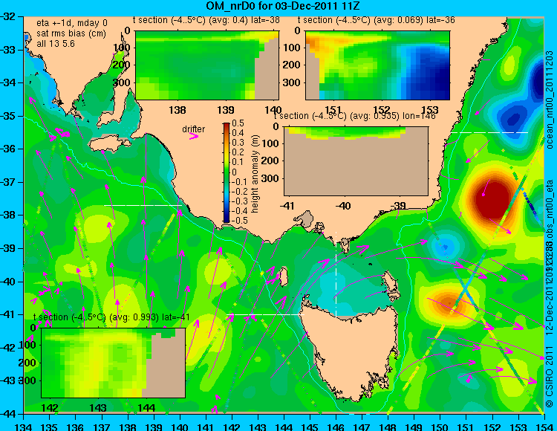Click Kangaroo Island on the map
The height and width of the screenshot is (431, 557).
click(x=109, y=143)
